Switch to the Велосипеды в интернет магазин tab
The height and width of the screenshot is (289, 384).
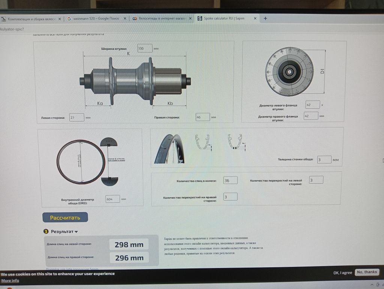161,18
